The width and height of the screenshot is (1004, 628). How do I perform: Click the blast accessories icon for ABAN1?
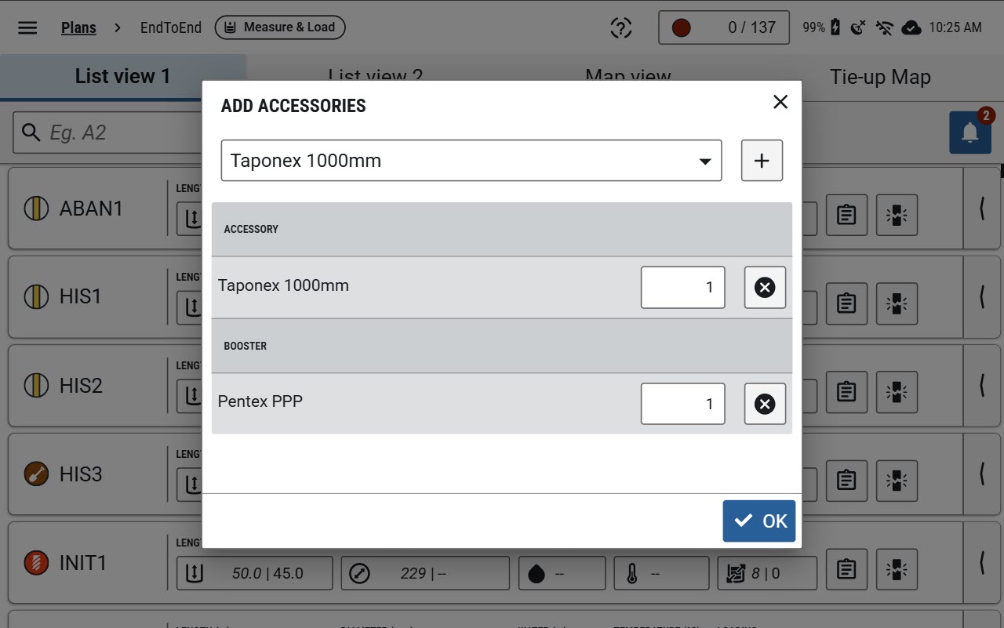coord(897,215)
